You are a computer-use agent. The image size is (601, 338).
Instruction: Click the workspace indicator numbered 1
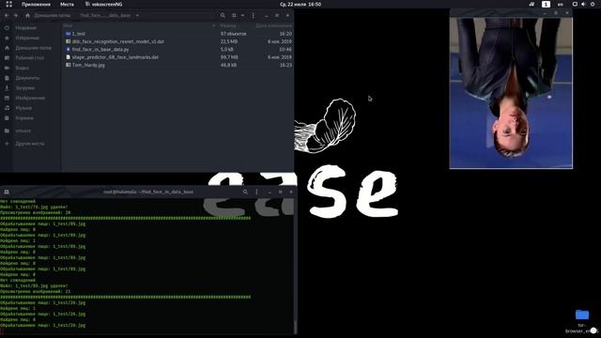[546, 4]
